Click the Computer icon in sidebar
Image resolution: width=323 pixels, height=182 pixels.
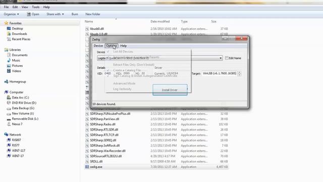click(x=6, y=92)
